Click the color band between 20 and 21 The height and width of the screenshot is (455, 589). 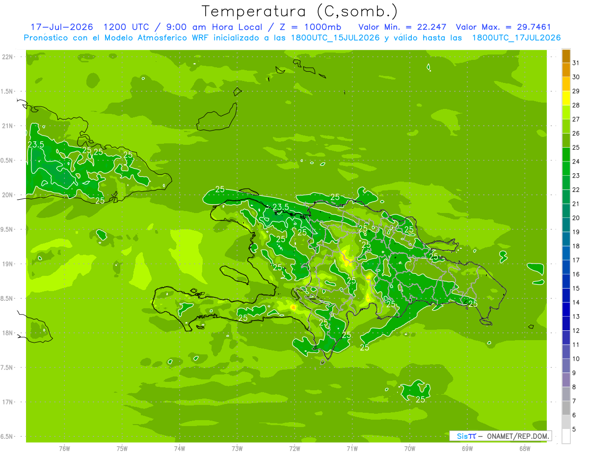coord(566,211)
